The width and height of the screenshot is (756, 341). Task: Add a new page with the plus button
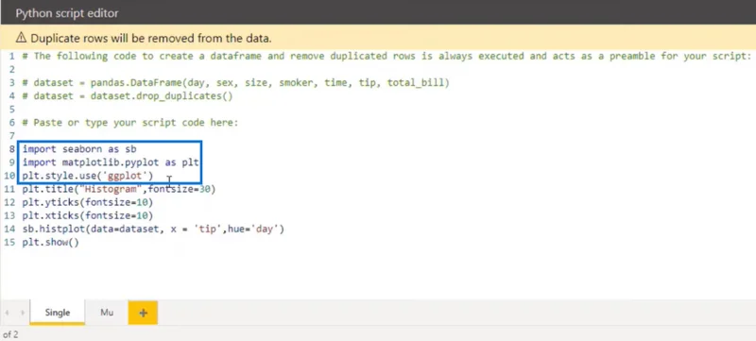pos(144,313)
